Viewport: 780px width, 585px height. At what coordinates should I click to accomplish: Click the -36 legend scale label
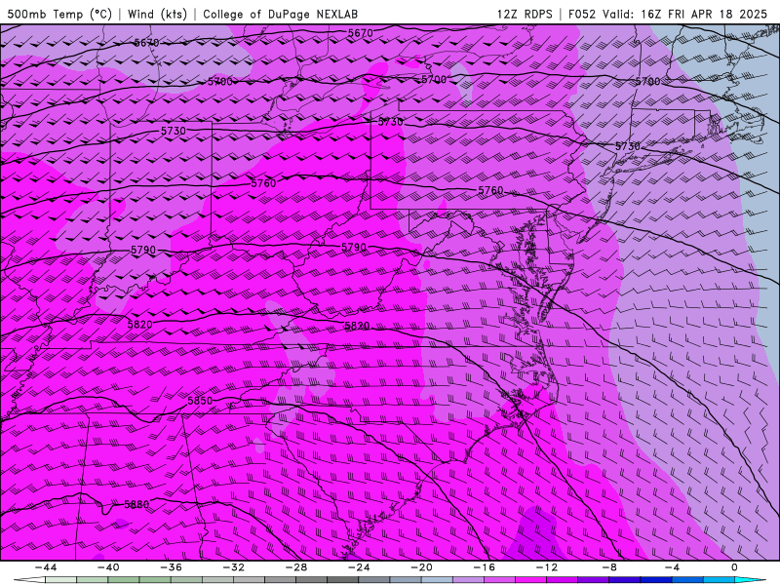171,567
